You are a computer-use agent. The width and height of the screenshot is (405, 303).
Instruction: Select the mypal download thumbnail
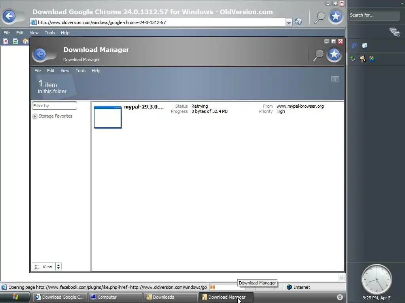click(x=108, y=117)
